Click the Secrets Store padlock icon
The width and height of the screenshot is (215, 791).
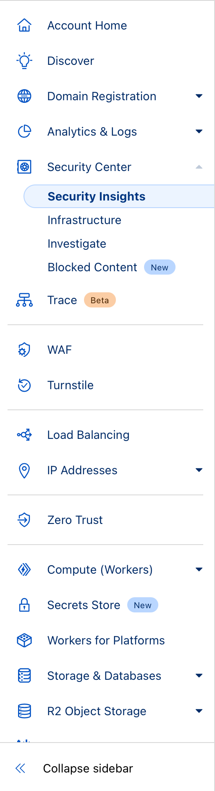pyautogui.click(x=24, y=605)
